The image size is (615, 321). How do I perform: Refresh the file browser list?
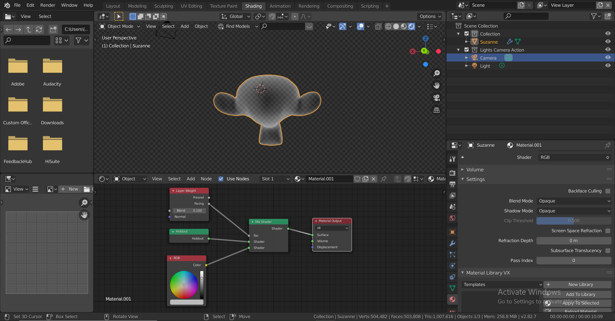[x=39, y=29]
